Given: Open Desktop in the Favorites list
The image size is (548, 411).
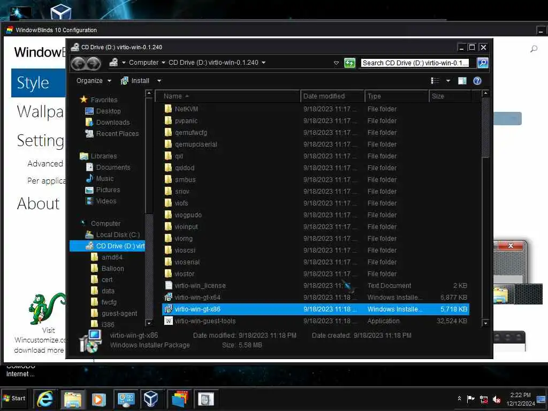Looking at the screenshot, I should click(x=108, y=111).
